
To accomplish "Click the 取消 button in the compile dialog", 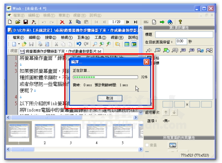I will tap(110, 98).
